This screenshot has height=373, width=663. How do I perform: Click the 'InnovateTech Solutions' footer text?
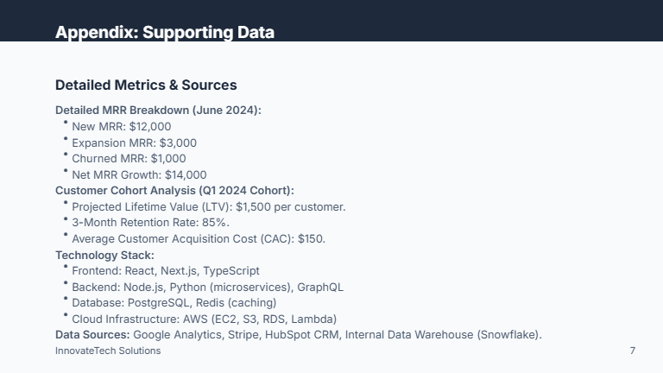108,351
